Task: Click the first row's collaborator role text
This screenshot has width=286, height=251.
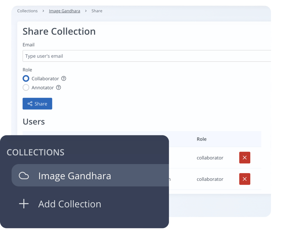Action: tap(210, 158)
